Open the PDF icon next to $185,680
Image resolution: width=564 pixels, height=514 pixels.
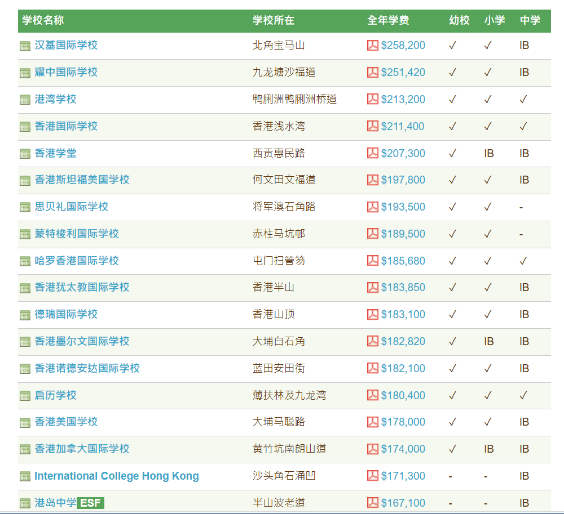373,261
